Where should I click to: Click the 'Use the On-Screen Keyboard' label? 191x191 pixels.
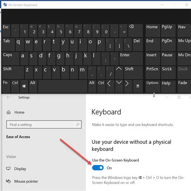115,160
